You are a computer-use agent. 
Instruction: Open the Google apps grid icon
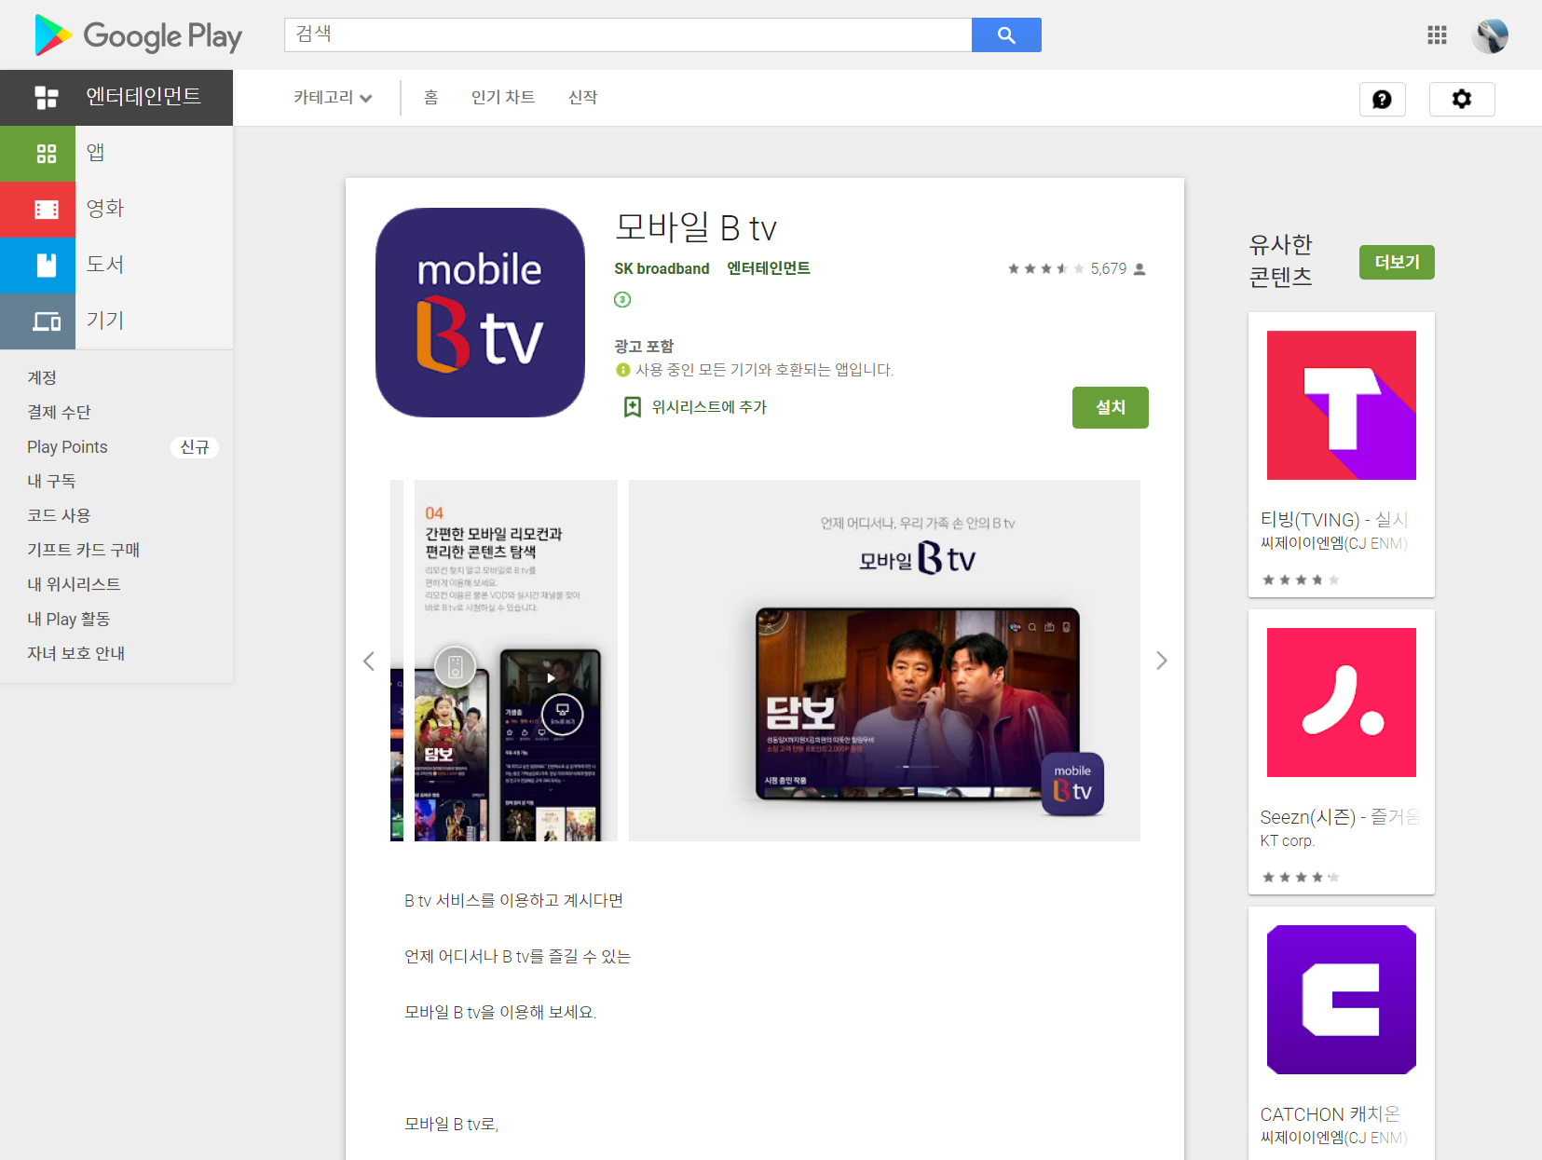pos(1437,34)
